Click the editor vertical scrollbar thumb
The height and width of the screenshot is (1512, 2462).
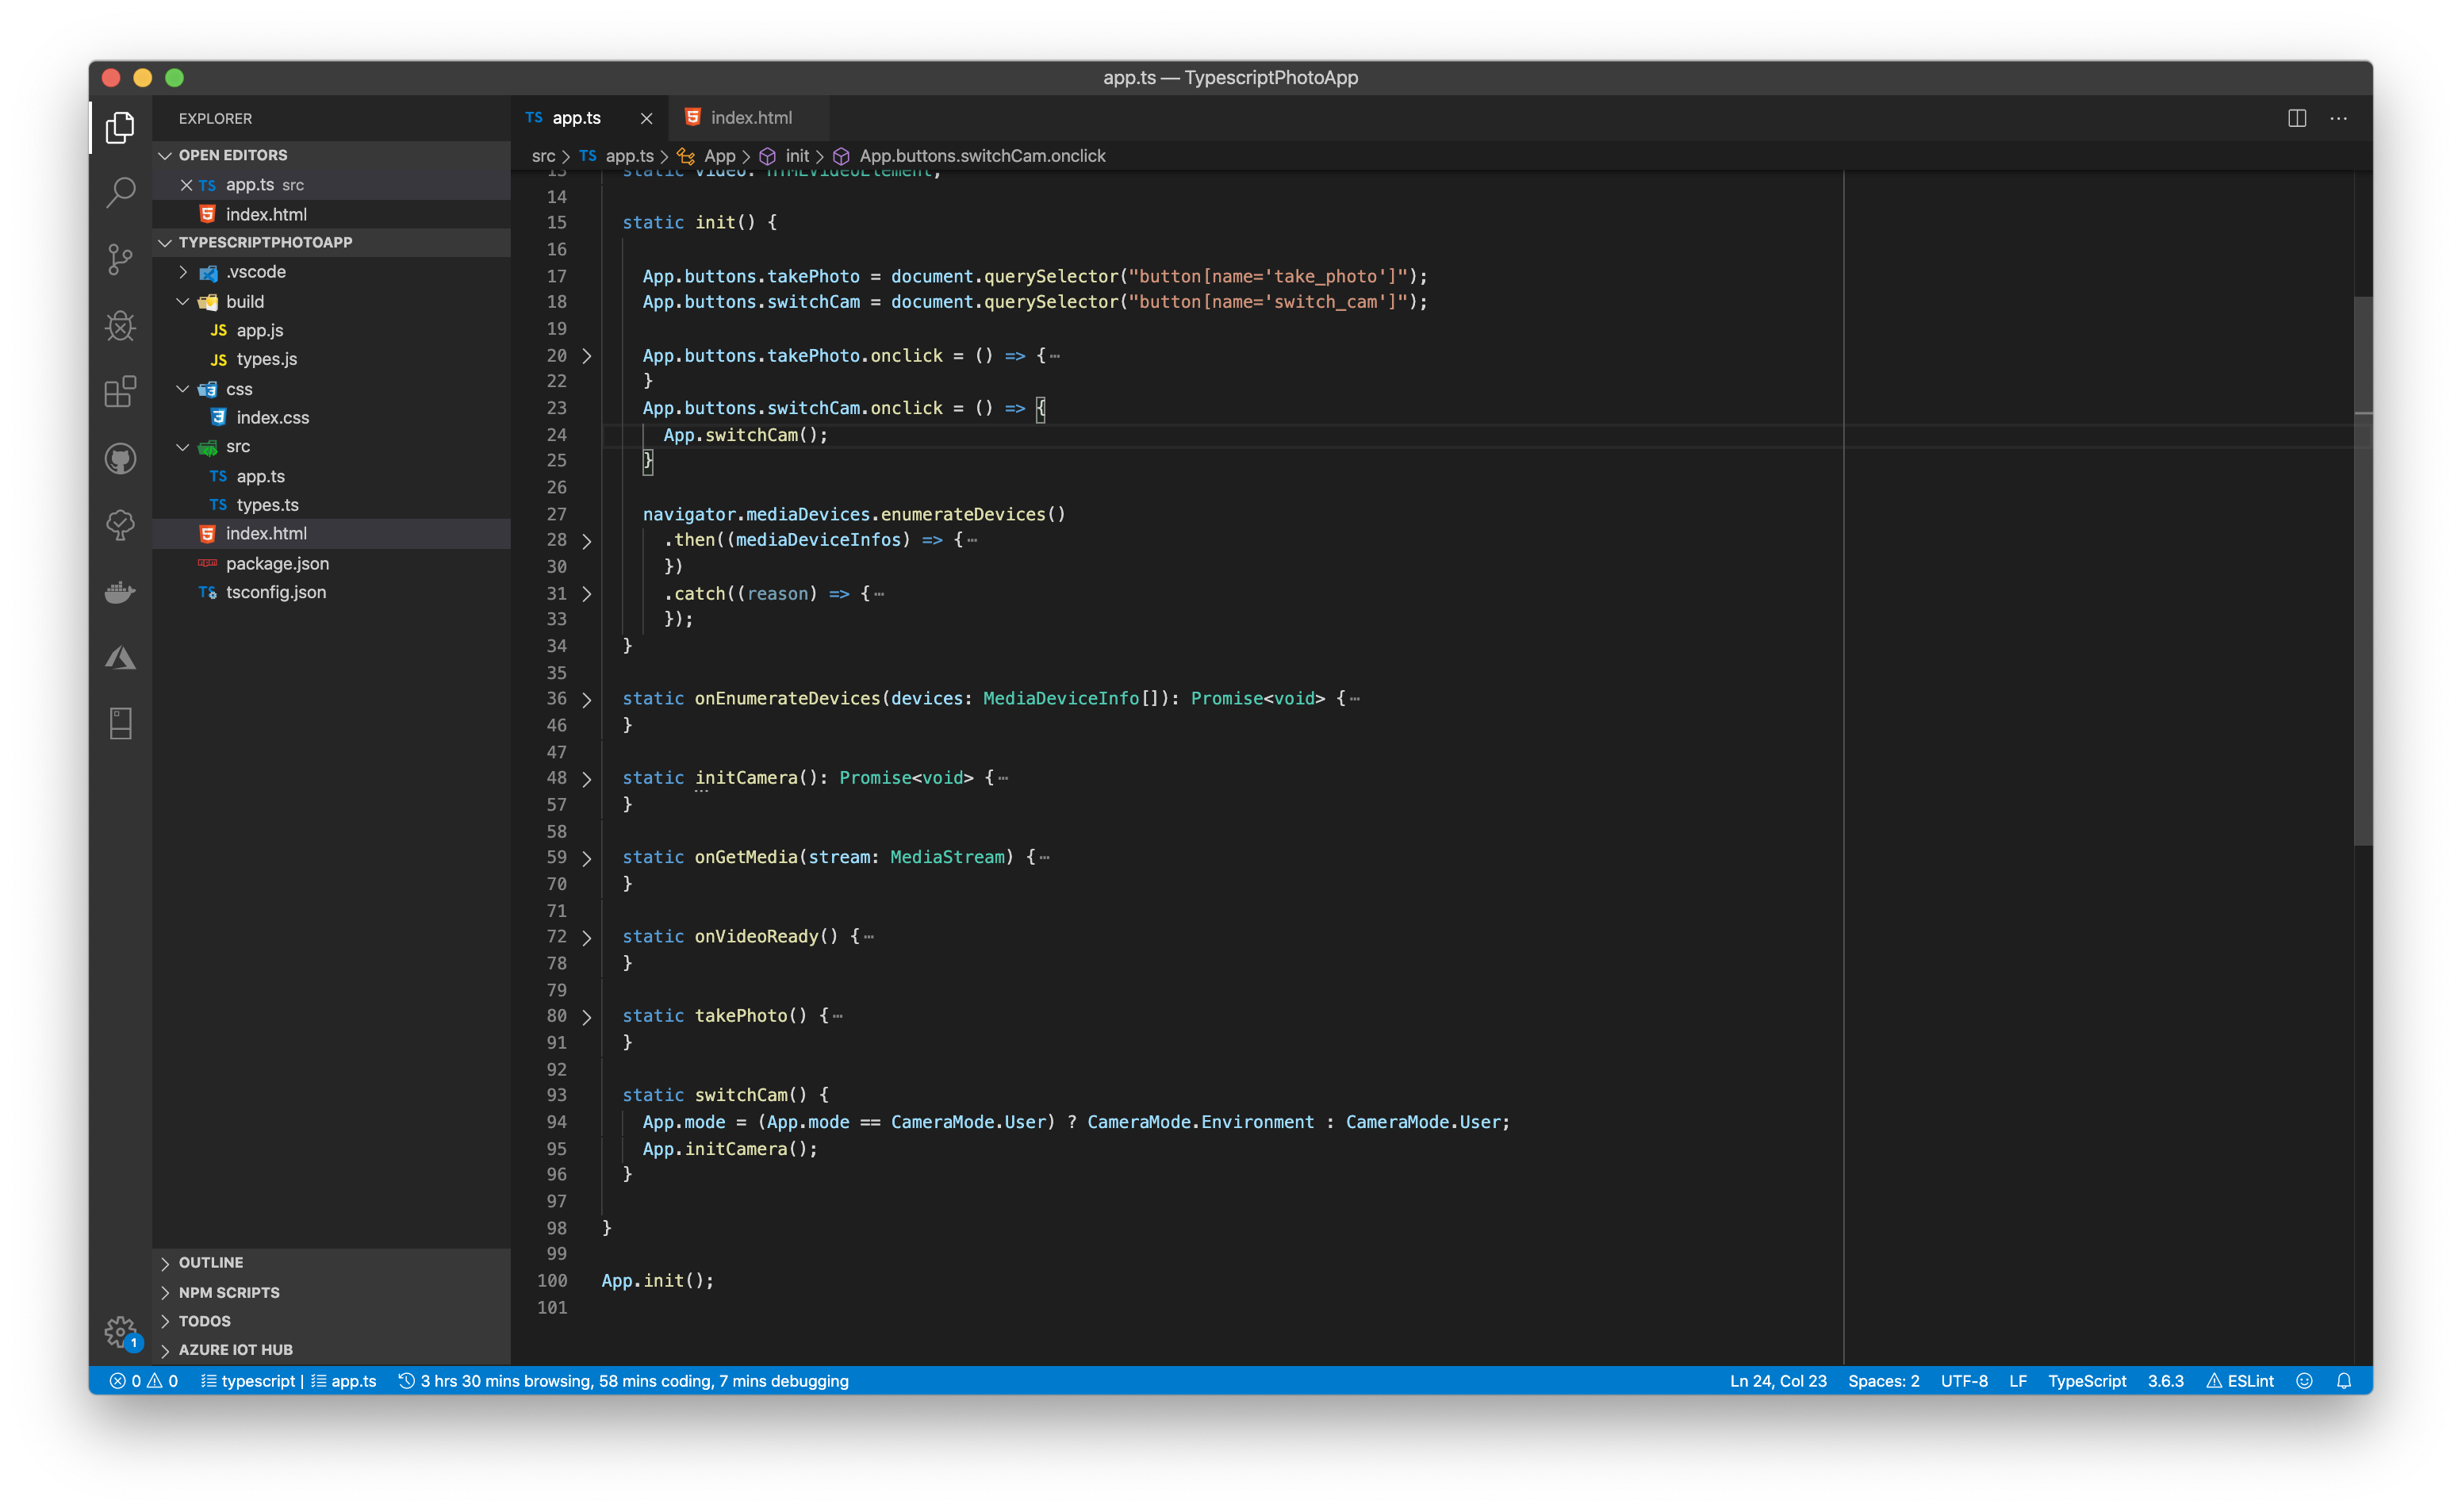(2362, 570)
